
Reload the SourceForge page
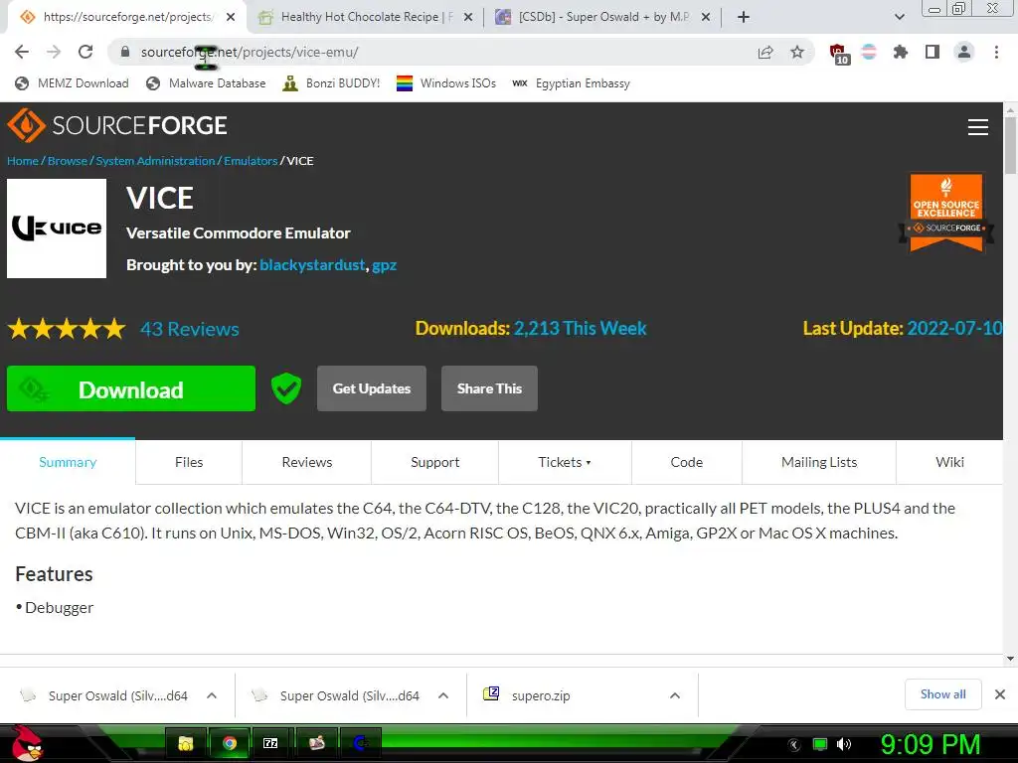click(x=85, y=52)
